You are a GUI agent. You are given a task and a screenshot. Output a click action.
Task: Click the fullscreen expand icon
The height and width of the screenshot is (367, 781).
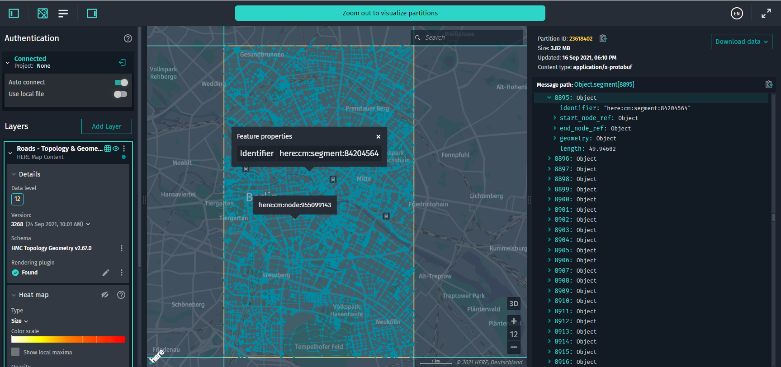(766, 14)
